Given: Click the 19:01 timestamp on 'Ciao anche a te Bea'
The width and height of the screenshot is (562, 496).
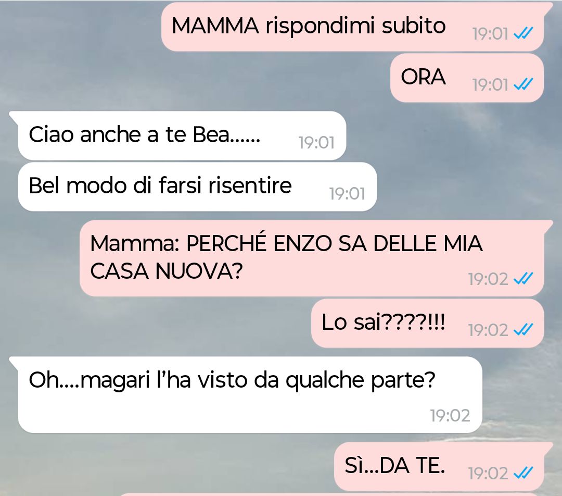Looking at the screenshot, I should click(316, 142).
